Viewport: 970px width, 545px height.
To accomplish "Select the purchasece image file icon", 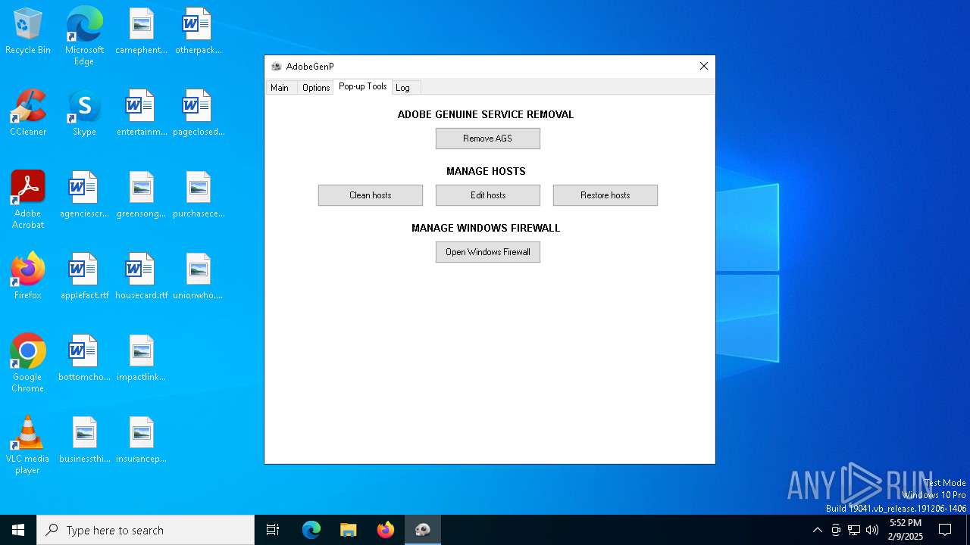I will [x=198, y=195].
